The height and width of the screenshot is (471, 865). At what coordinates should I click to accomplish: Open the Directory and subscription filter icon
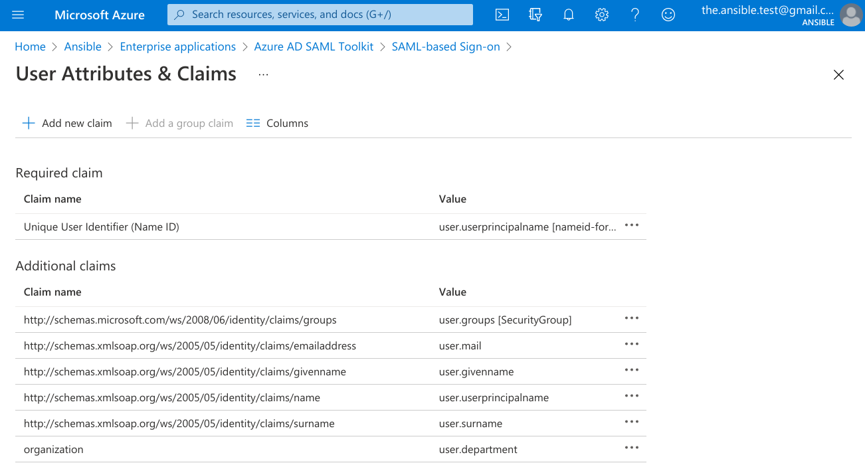click(535, 15)
